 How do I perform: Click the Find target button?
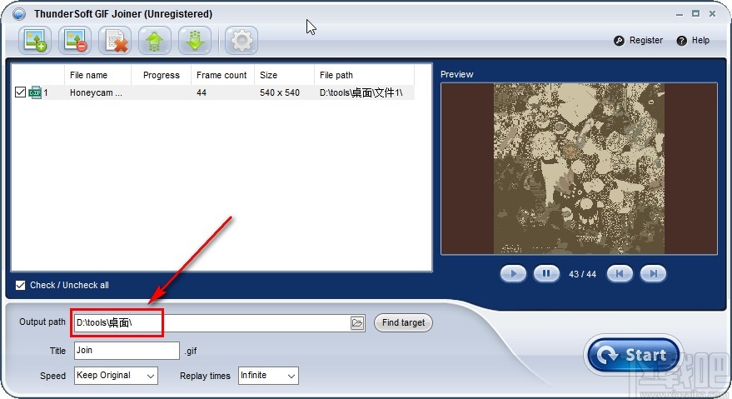pyautogui.click(x=403, y=323)
